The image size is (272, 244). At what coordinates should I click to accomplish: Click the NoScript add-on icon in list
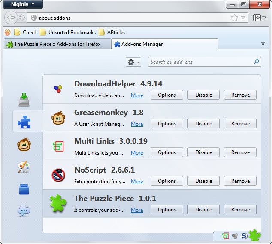click(x=58, y=175)
